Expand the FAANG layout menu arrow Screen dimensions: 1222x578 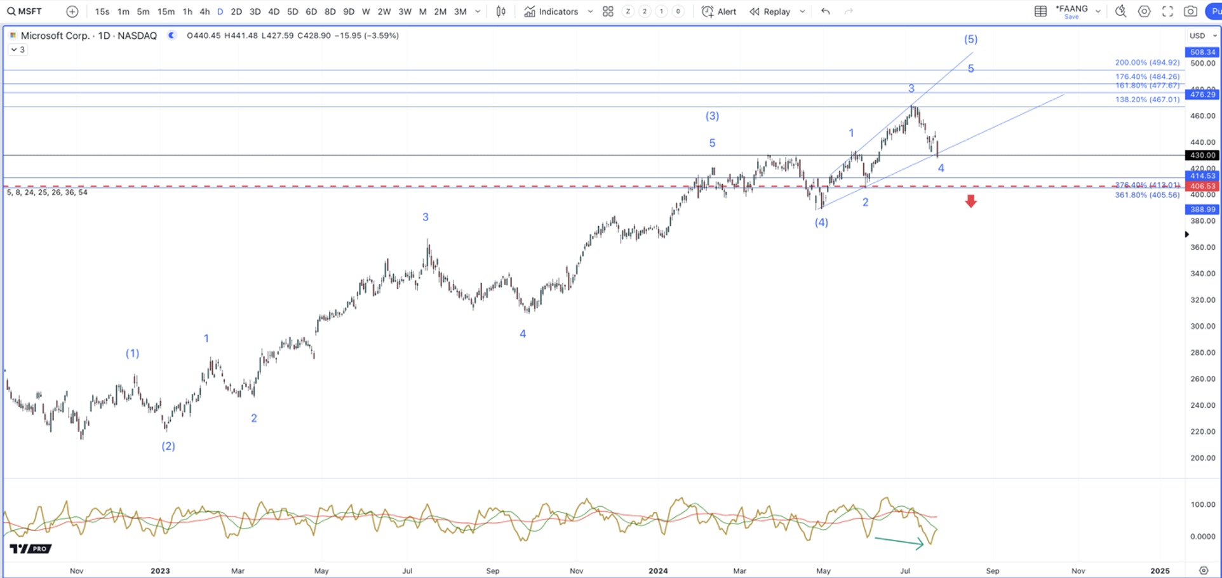tap(1098, 11)
